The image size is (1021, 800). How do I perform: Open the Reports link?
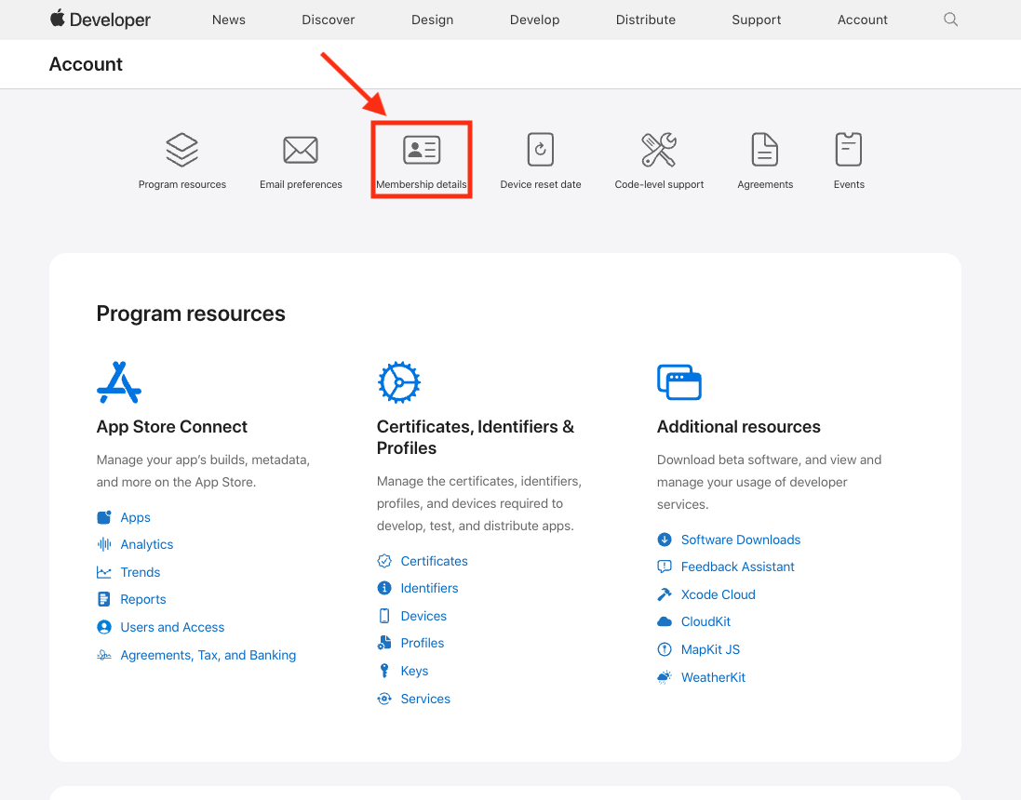click(143, 599)
